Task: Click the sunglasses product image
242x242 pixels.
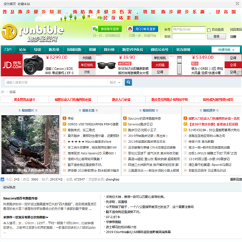Action: coord(107,65)
